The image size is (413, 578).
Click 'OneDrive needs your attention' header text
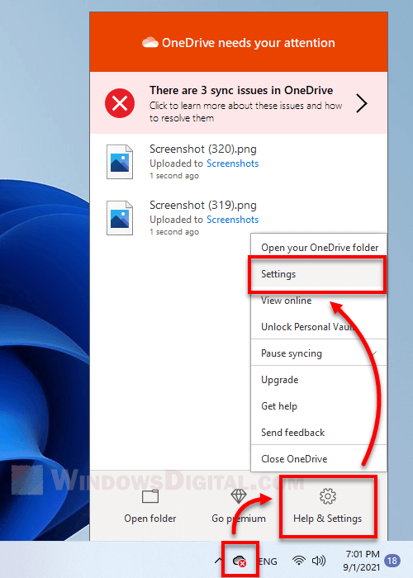pos(249,43)
